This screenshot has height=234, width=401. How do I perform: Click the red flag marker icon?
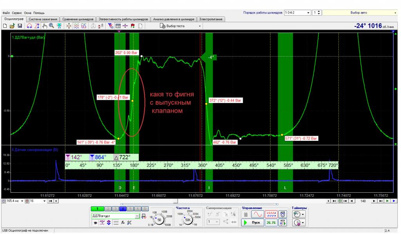click(x=133, y=26)
